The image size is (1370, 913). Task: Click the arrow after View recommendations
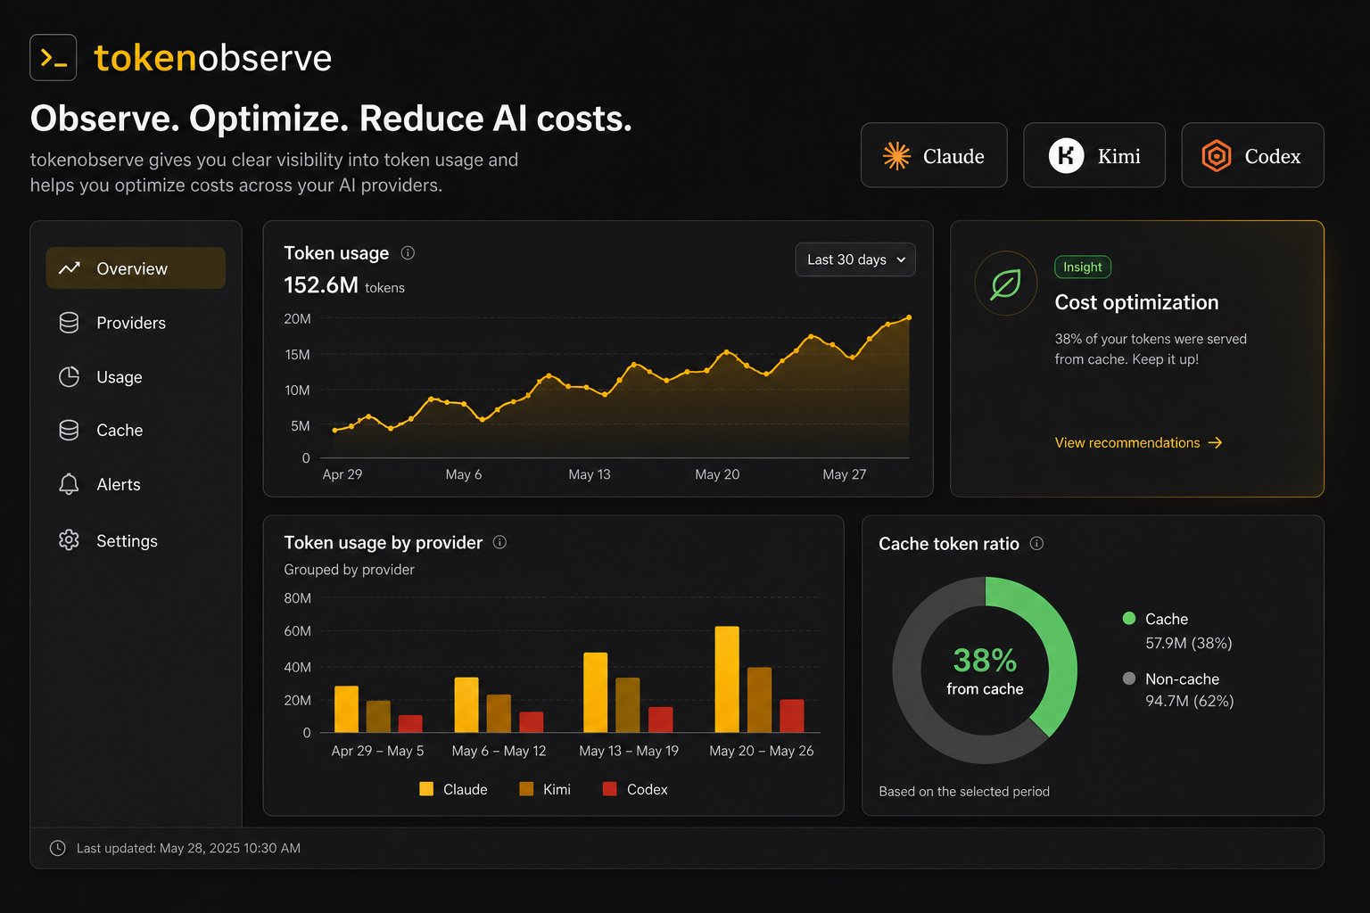1215,443
